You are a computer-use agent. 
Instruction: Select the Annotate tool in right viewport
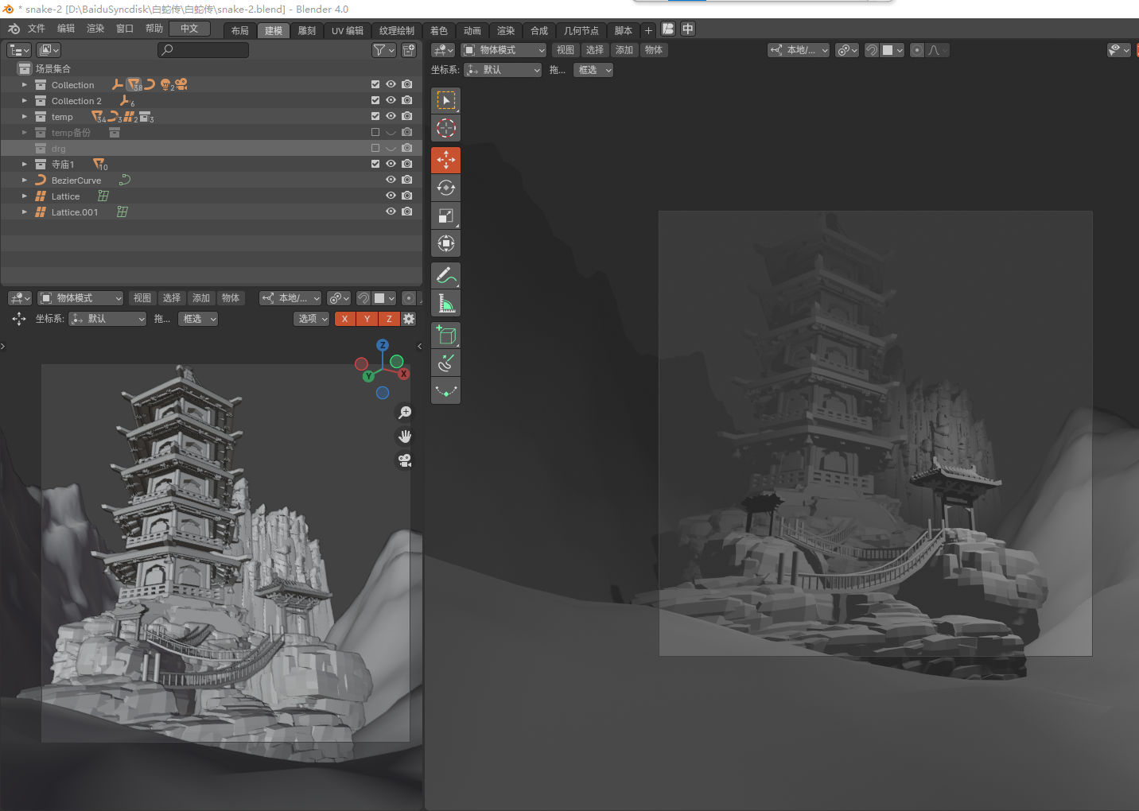(x=446, y=275)
